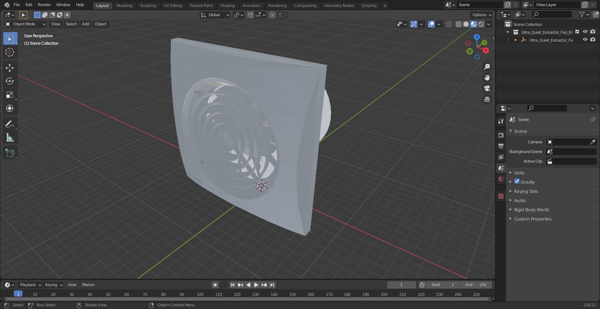Open the View Layer properties tab

501,157
